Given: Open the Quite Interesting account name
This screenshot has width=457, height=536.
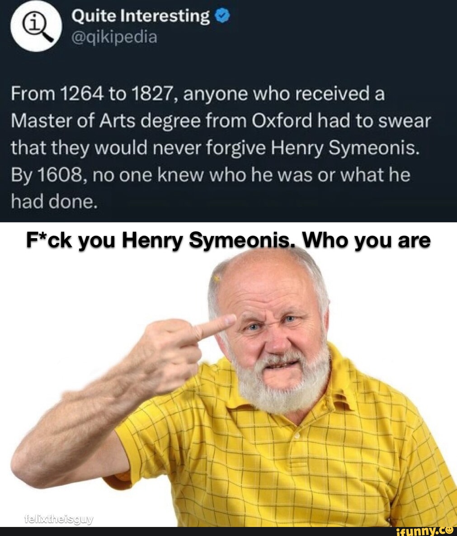Looking at the screenshot, I should pyautogui.click(x=140, y=16).
